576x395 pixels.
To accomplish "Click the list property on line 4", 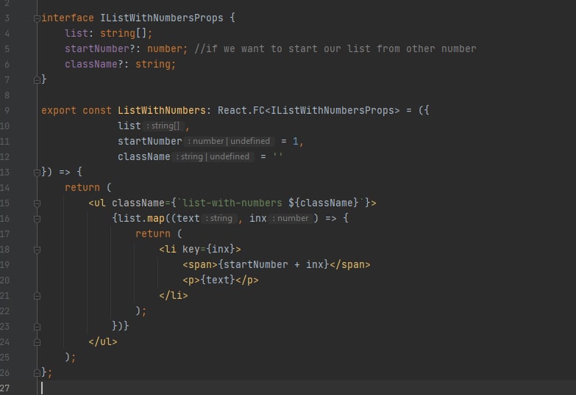I will (77, 33).
